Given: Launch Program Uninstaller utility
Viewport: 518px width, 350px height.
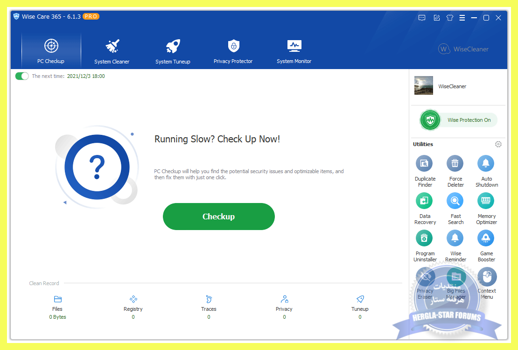Looking at the screenshot, I should [425, 245].
